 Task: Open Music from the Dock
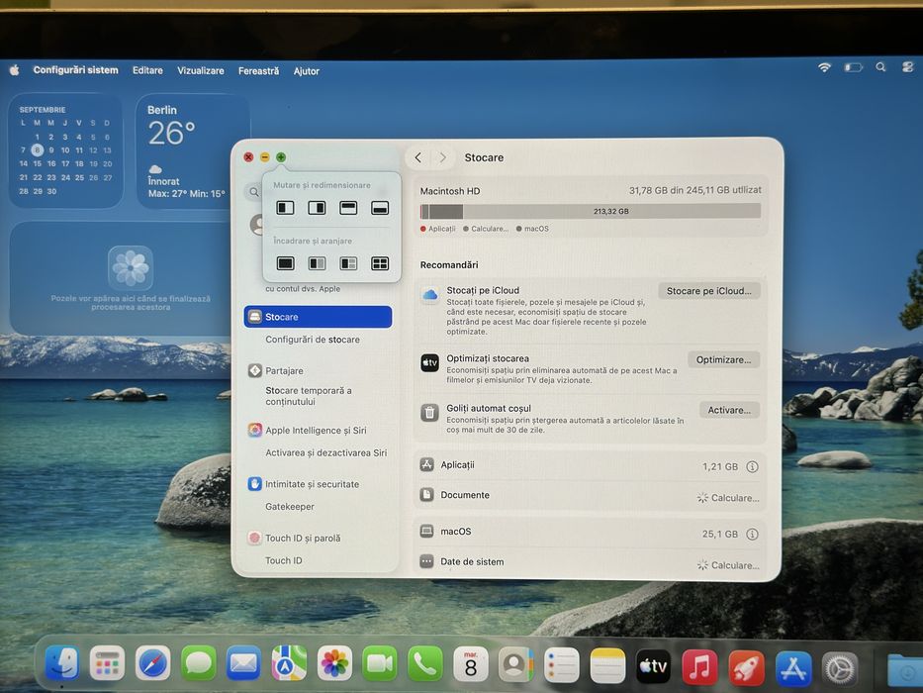click(x=699, y=667)
